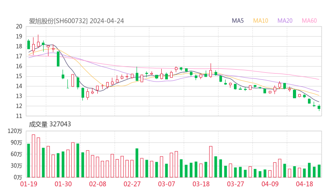326x194 pixels.
Task: Click the 03-27 date axis label
Action: pyautogui.click(x=235, y=184)
